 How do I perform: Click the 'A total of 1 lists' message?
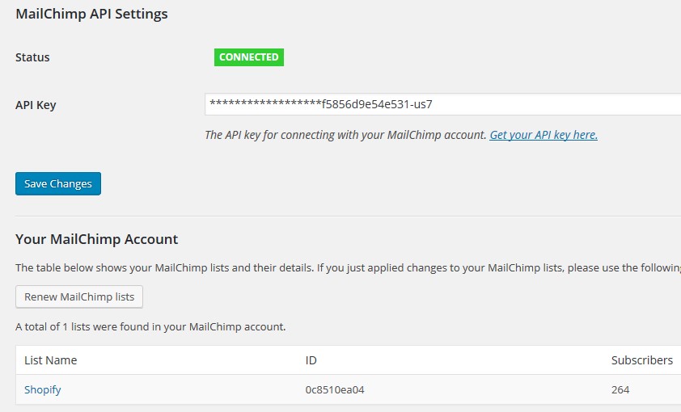[150, 326]
